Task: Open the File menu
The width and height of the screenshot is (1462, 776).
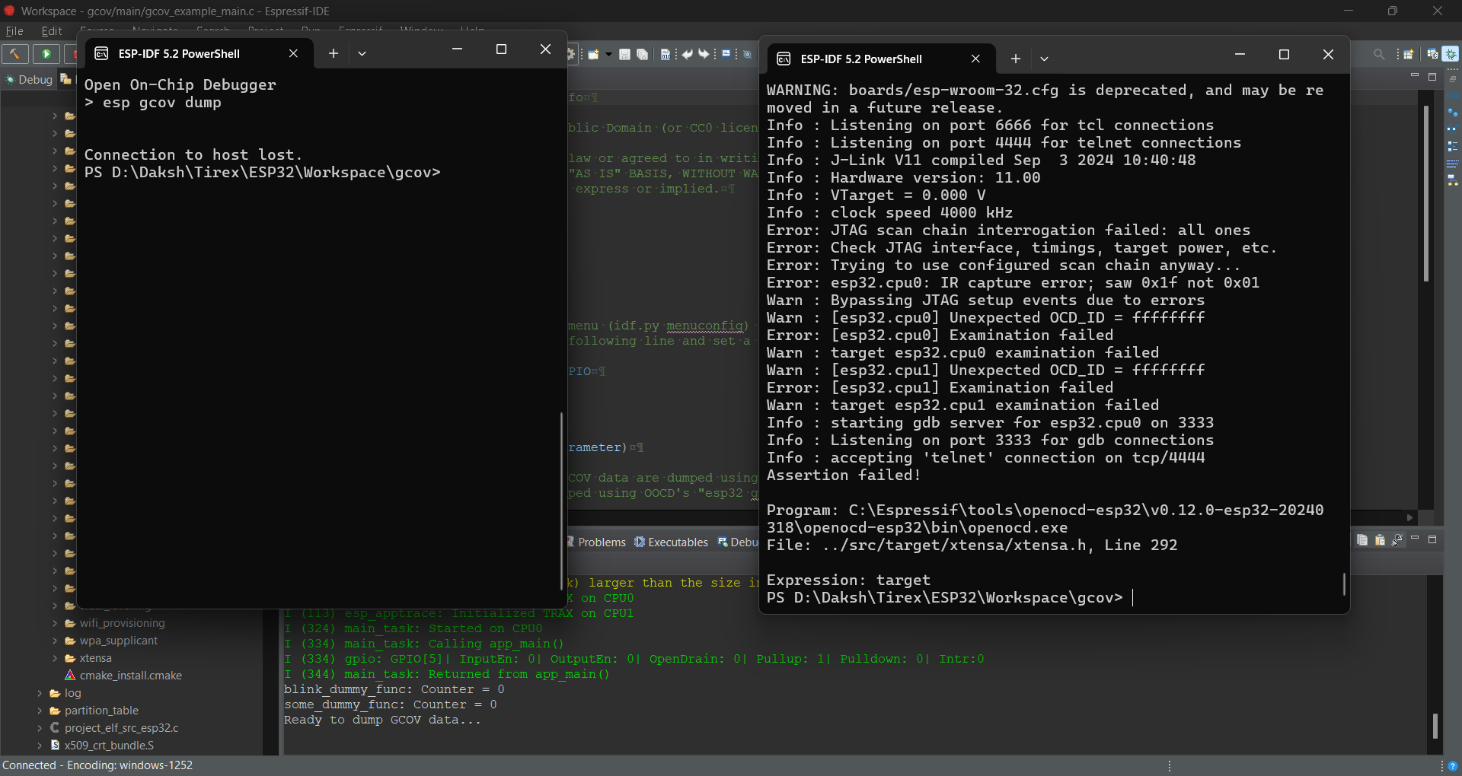Action: click(x=14, y=31)
